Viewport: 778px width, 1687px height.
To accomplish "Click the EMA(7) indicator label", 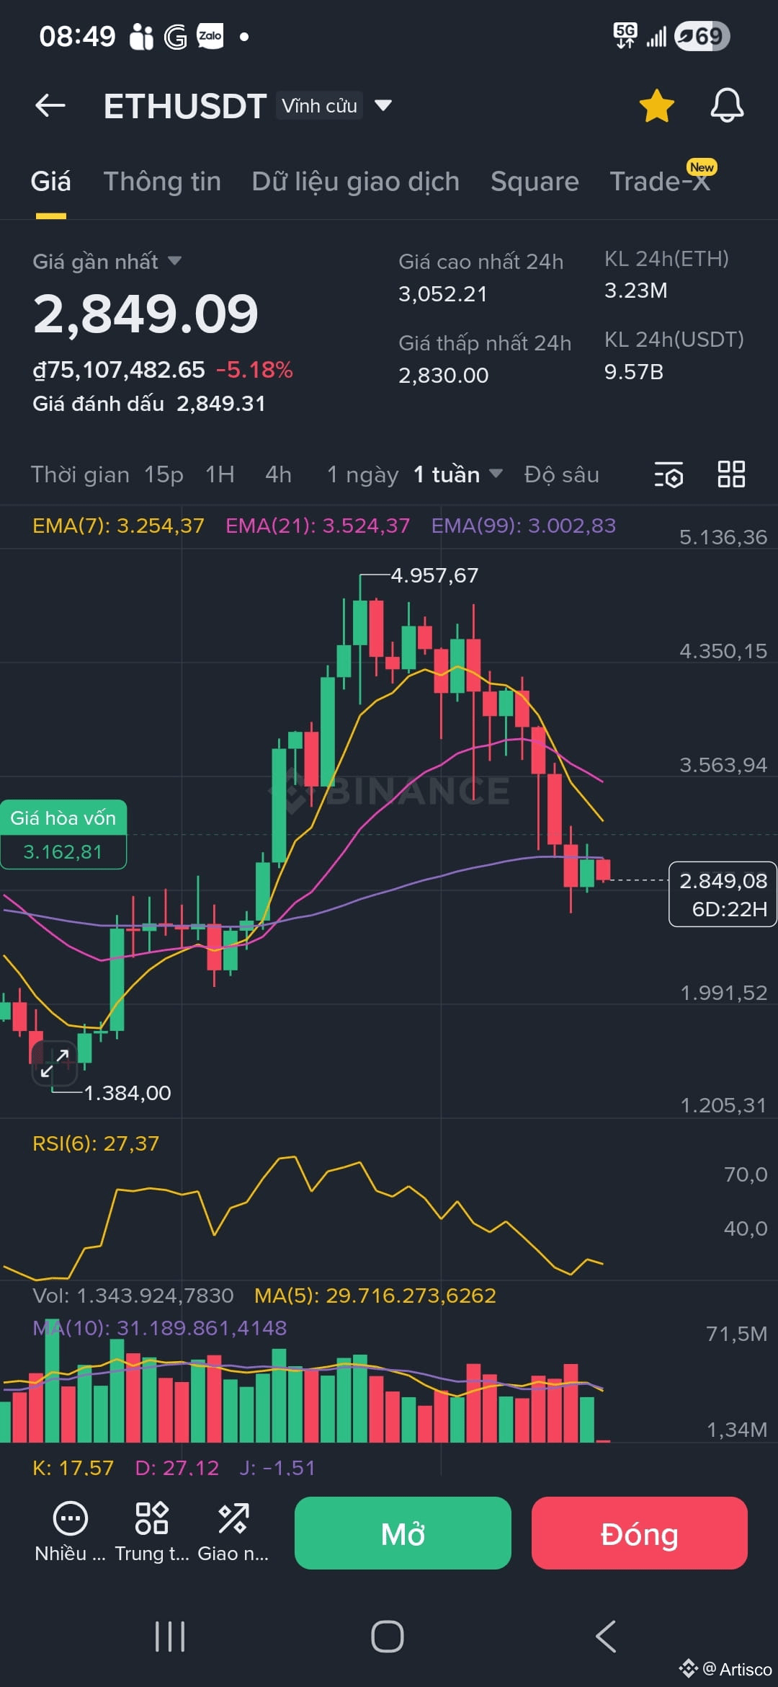I will tap(118, 526).
